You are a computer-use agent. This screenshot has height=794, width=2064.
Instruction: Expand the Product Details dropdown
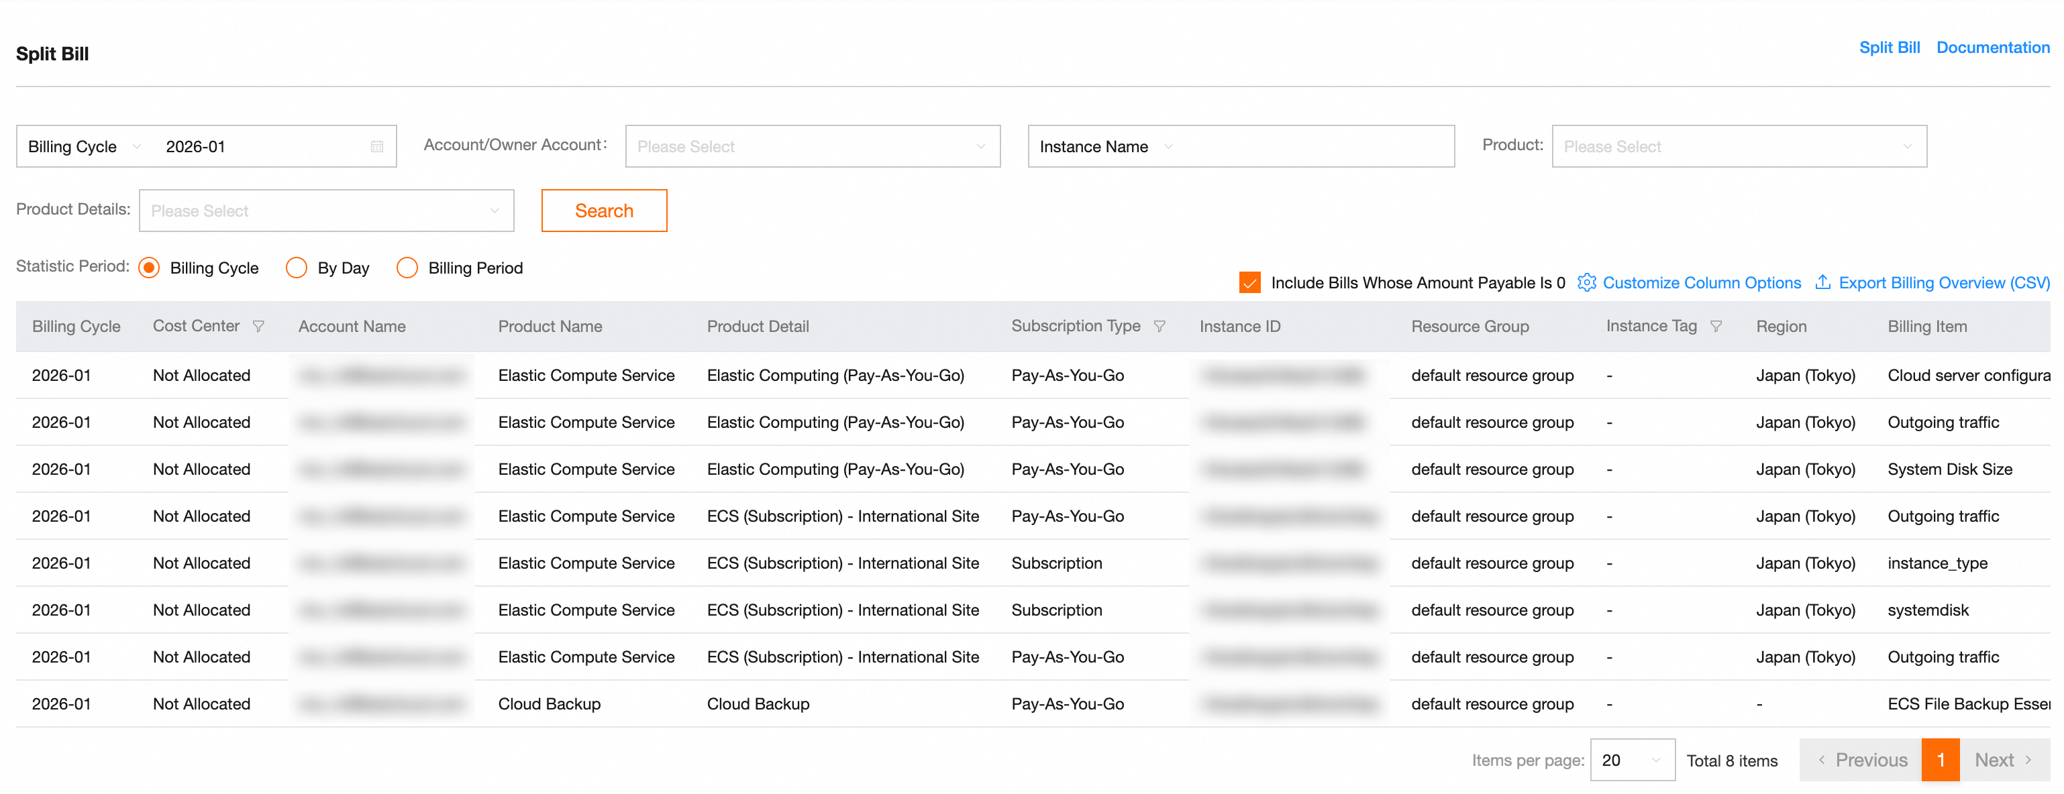[325, 211]
